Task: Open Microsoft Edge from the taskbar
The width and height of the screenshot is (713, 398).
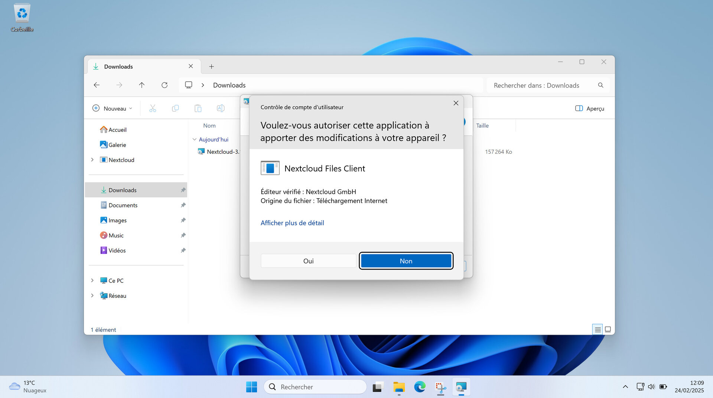Action: click(x=420, y=386)
